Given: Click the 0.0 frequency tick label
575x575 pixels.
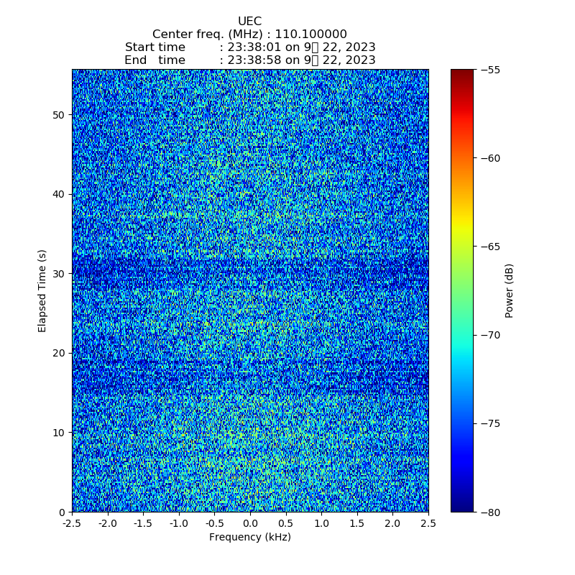Looking at the screenshot, I should pos(250,524).
